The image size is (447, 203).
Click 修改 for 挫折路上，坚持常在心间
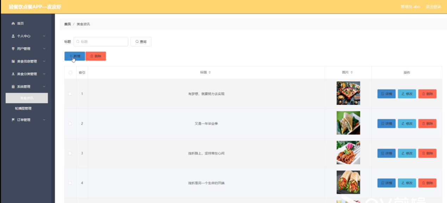click(x=407, y=153)
